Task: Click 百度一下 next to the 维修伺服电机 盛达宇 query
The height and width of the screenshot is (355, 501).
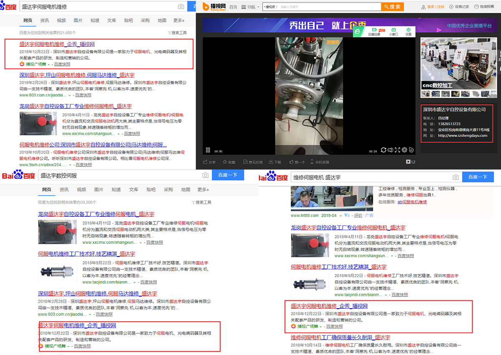Action: click(x=478, y=177)
